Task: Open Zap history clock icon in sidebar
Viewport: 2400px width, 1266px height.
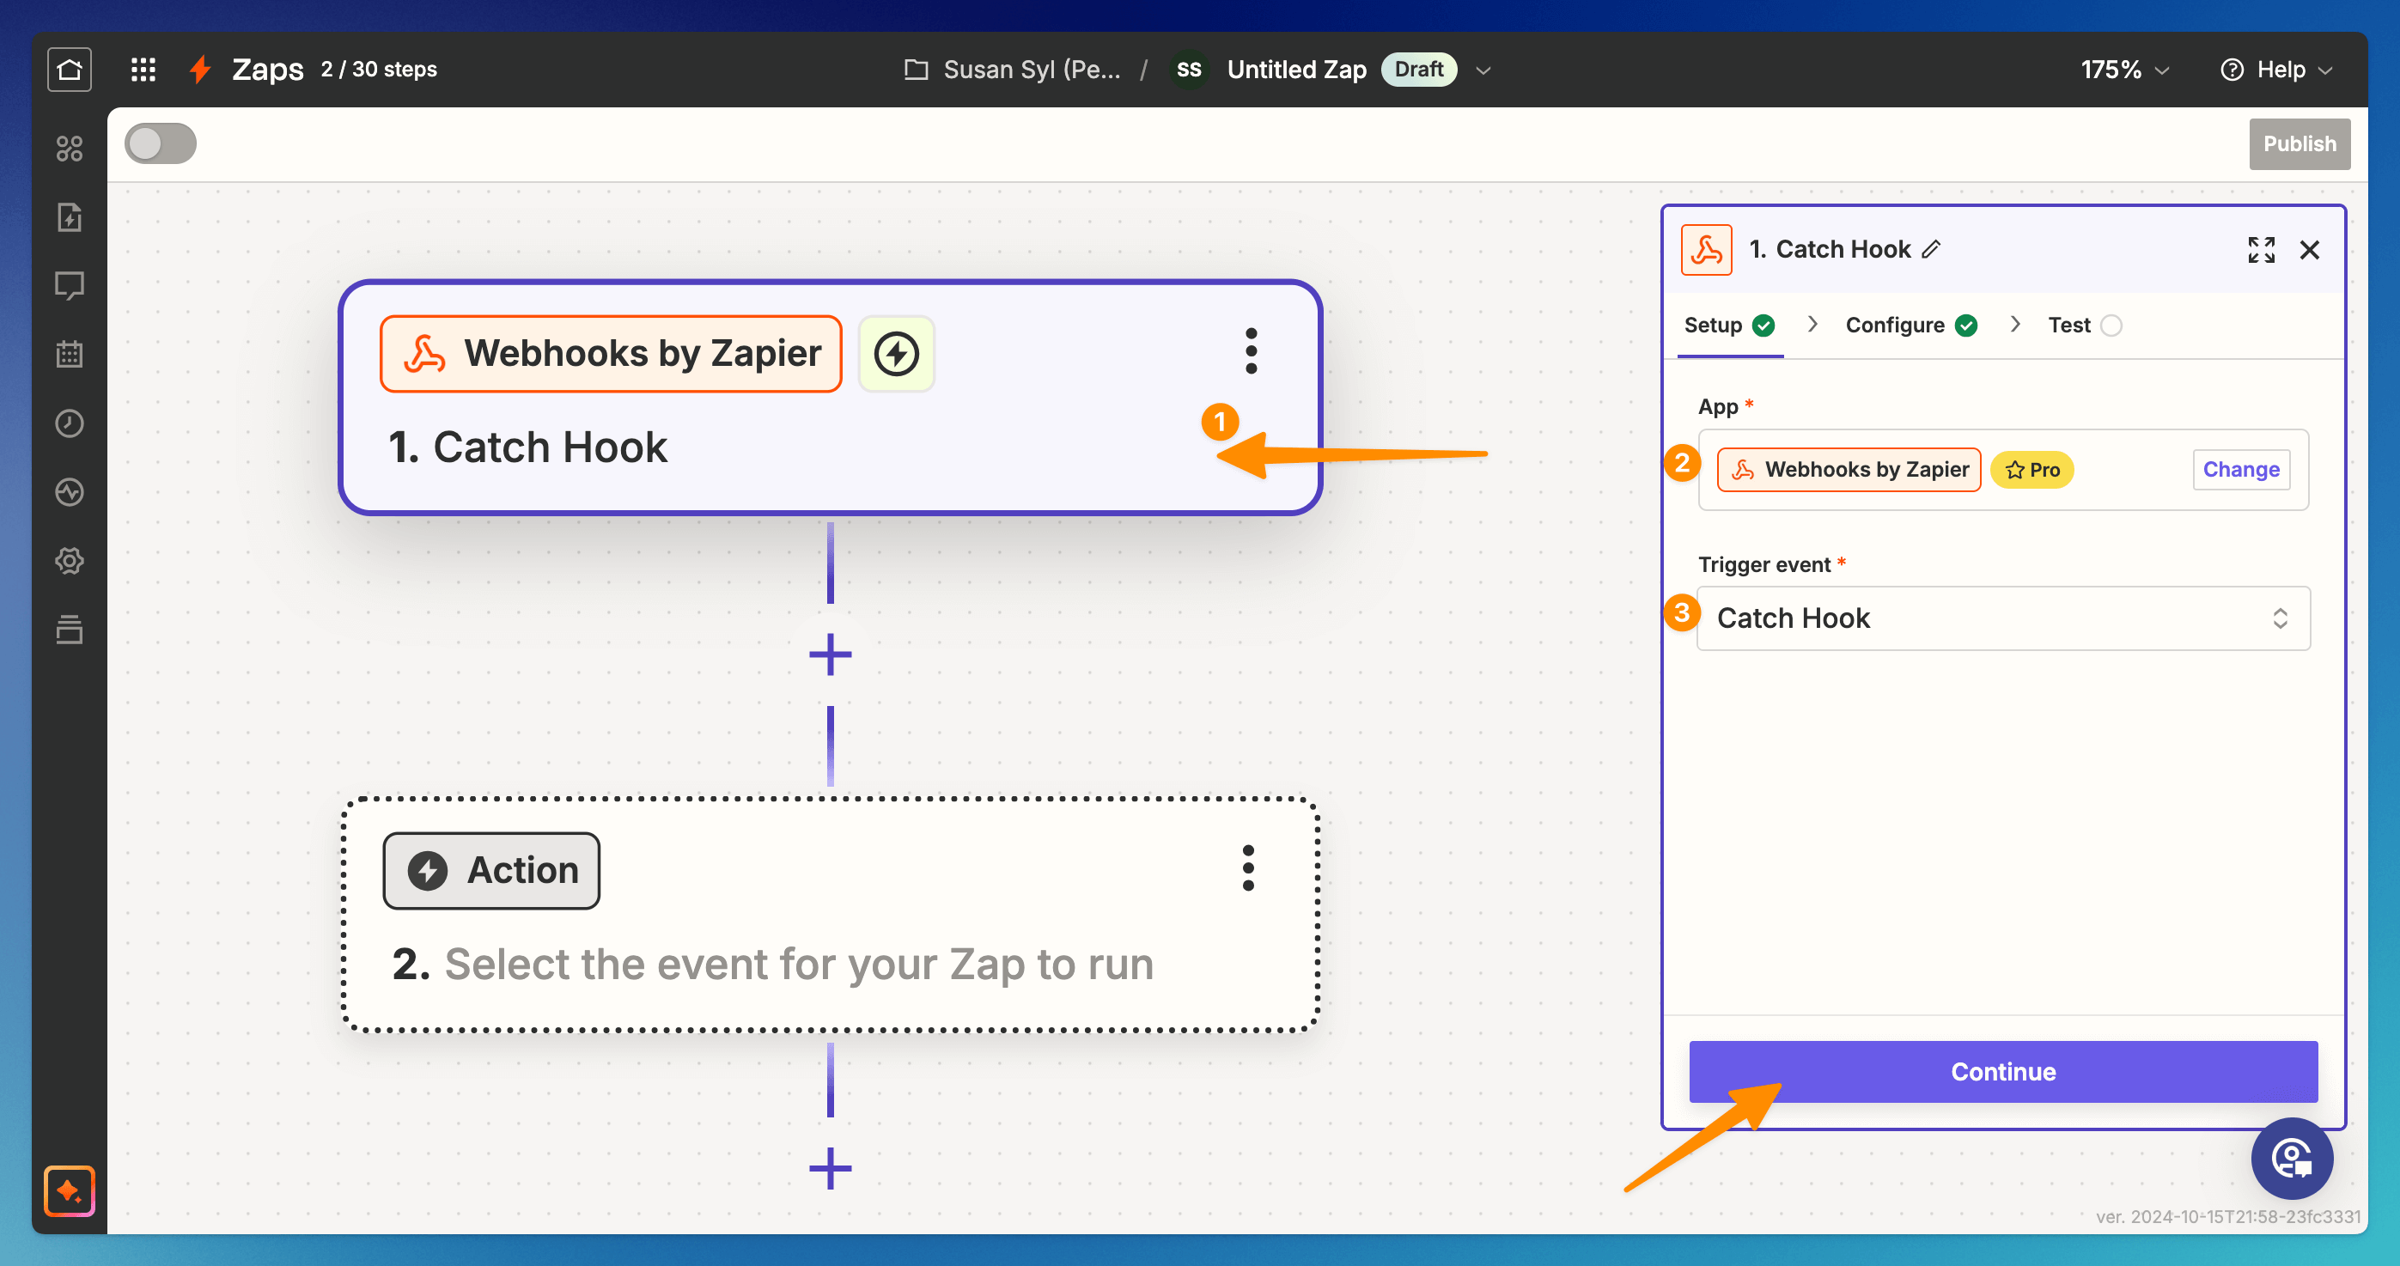Action: click(69, 424)
